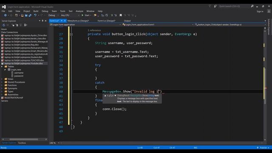272x153 pixels.
Task: Click the feedback icon near Quick Launch
Action: click(x=215, y=6)
